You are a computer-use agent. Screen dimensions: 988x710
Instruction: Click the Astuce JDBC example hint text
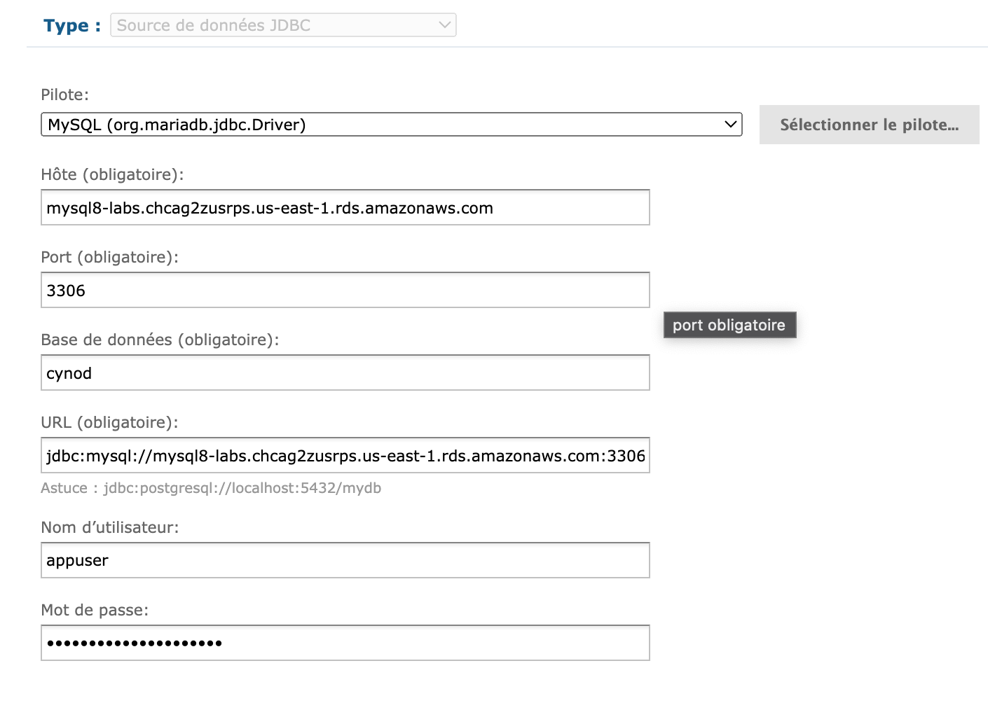[x=211, y=488]
